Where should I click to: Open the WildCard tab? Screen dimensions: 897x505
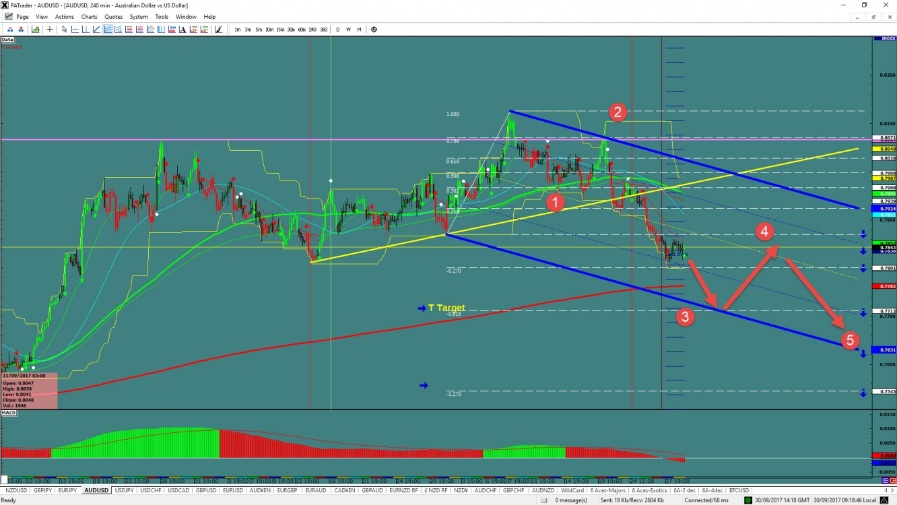(572, 490)
